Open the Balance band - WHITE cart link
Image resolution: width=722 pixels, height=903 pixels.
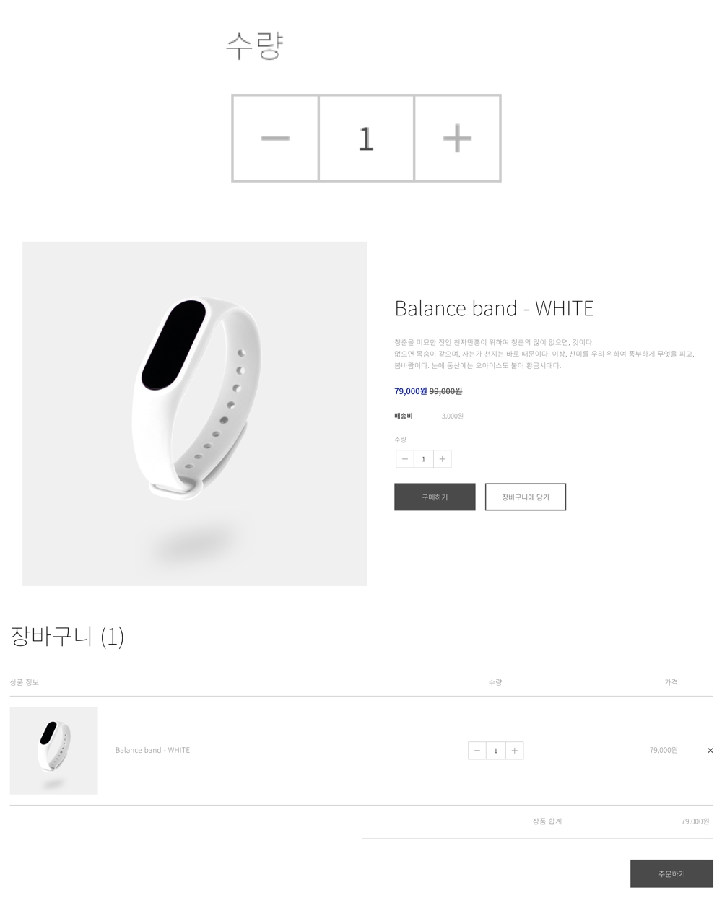tap(152, 750)
